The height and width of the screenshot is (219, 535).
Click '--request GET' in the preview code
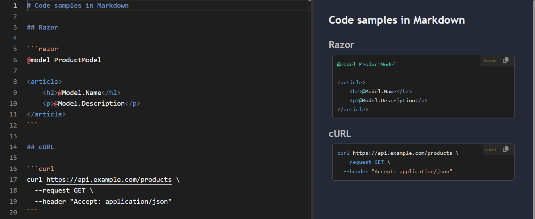point(364,162)
